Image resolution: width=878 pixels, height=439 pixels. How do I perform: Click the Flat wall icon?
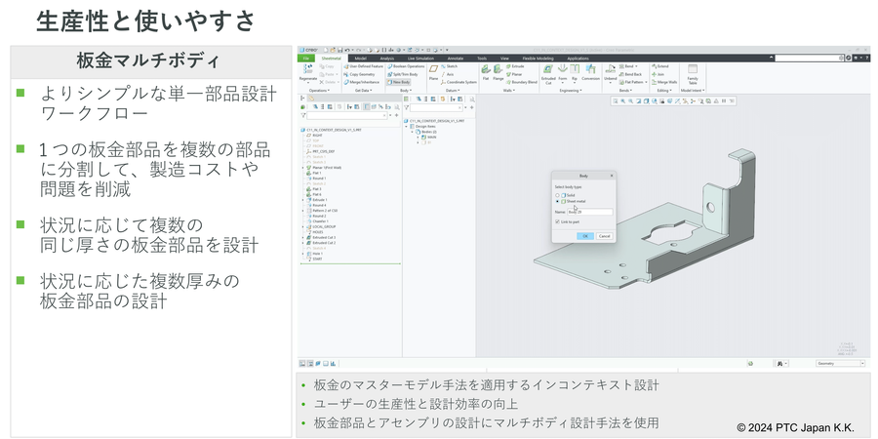coord(485,72)
